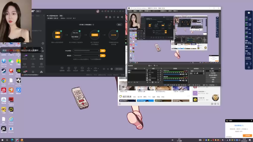Viewport: 253px width, 142px height.
Task: Select the DAEMON Tools Lite desktop icon
Action: tap(3, 61)
